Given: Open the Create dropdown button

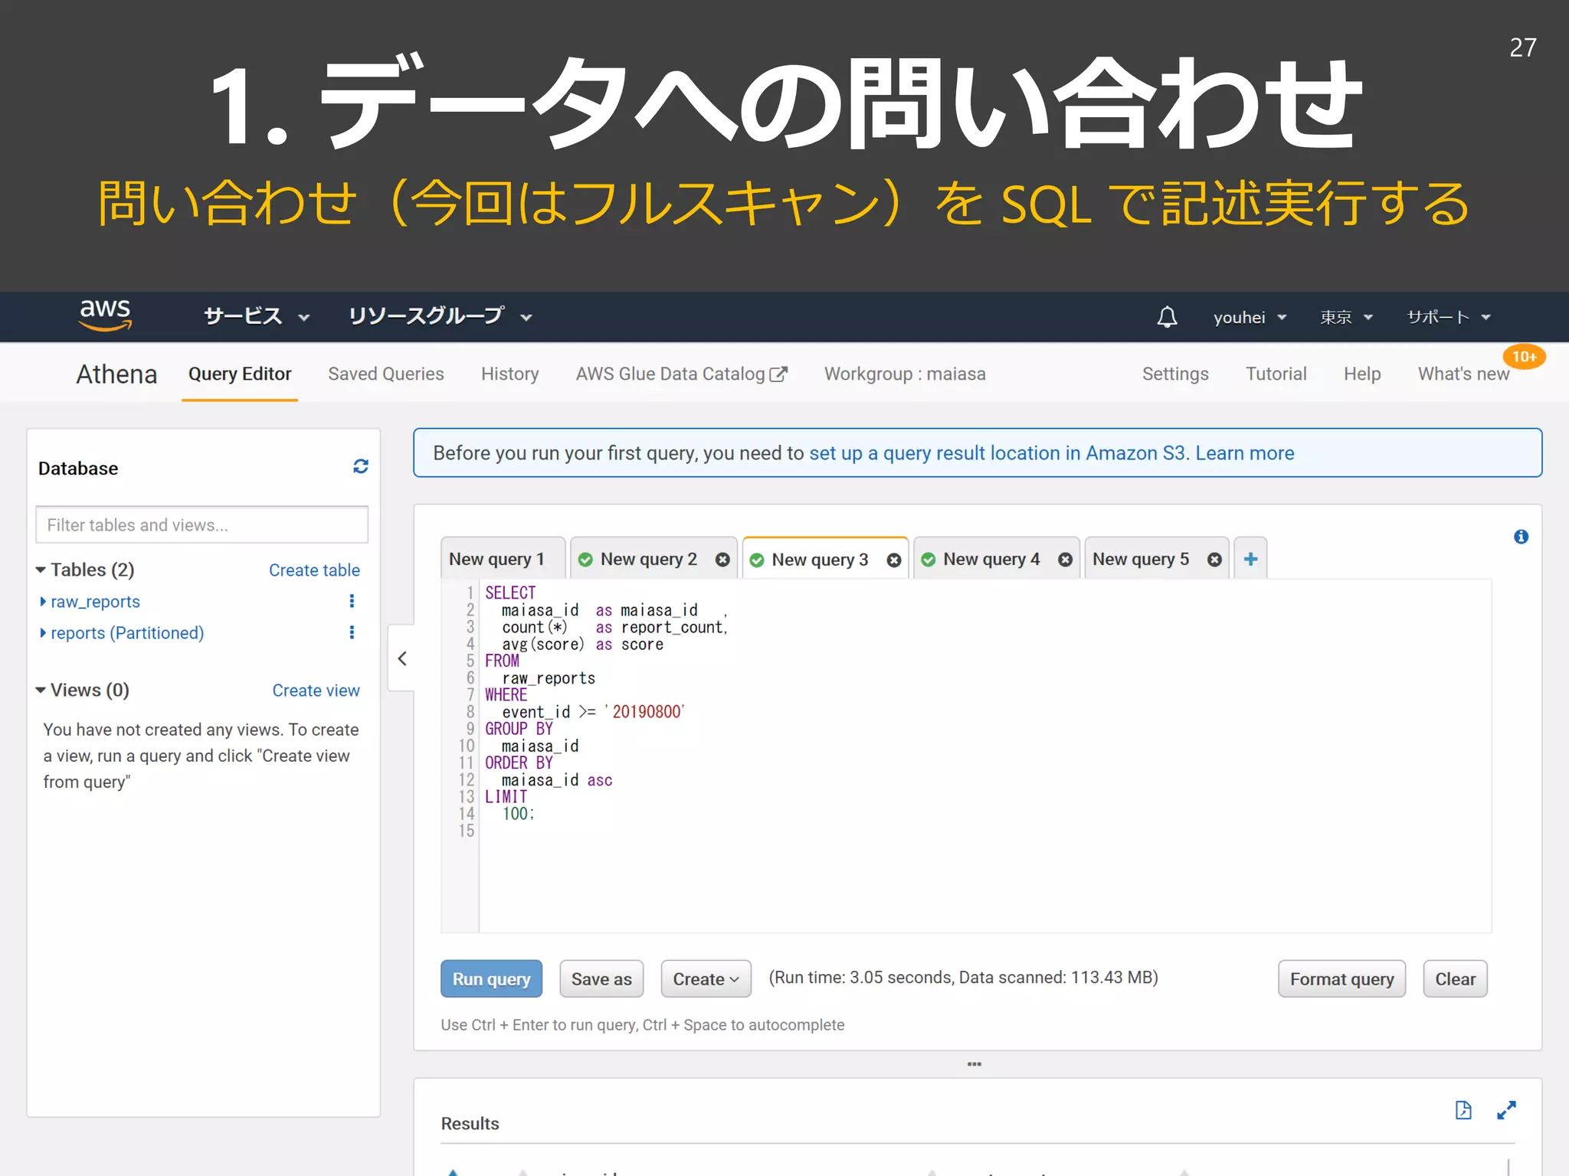Looking at the screenshot, I should click(x=706, y=979).
